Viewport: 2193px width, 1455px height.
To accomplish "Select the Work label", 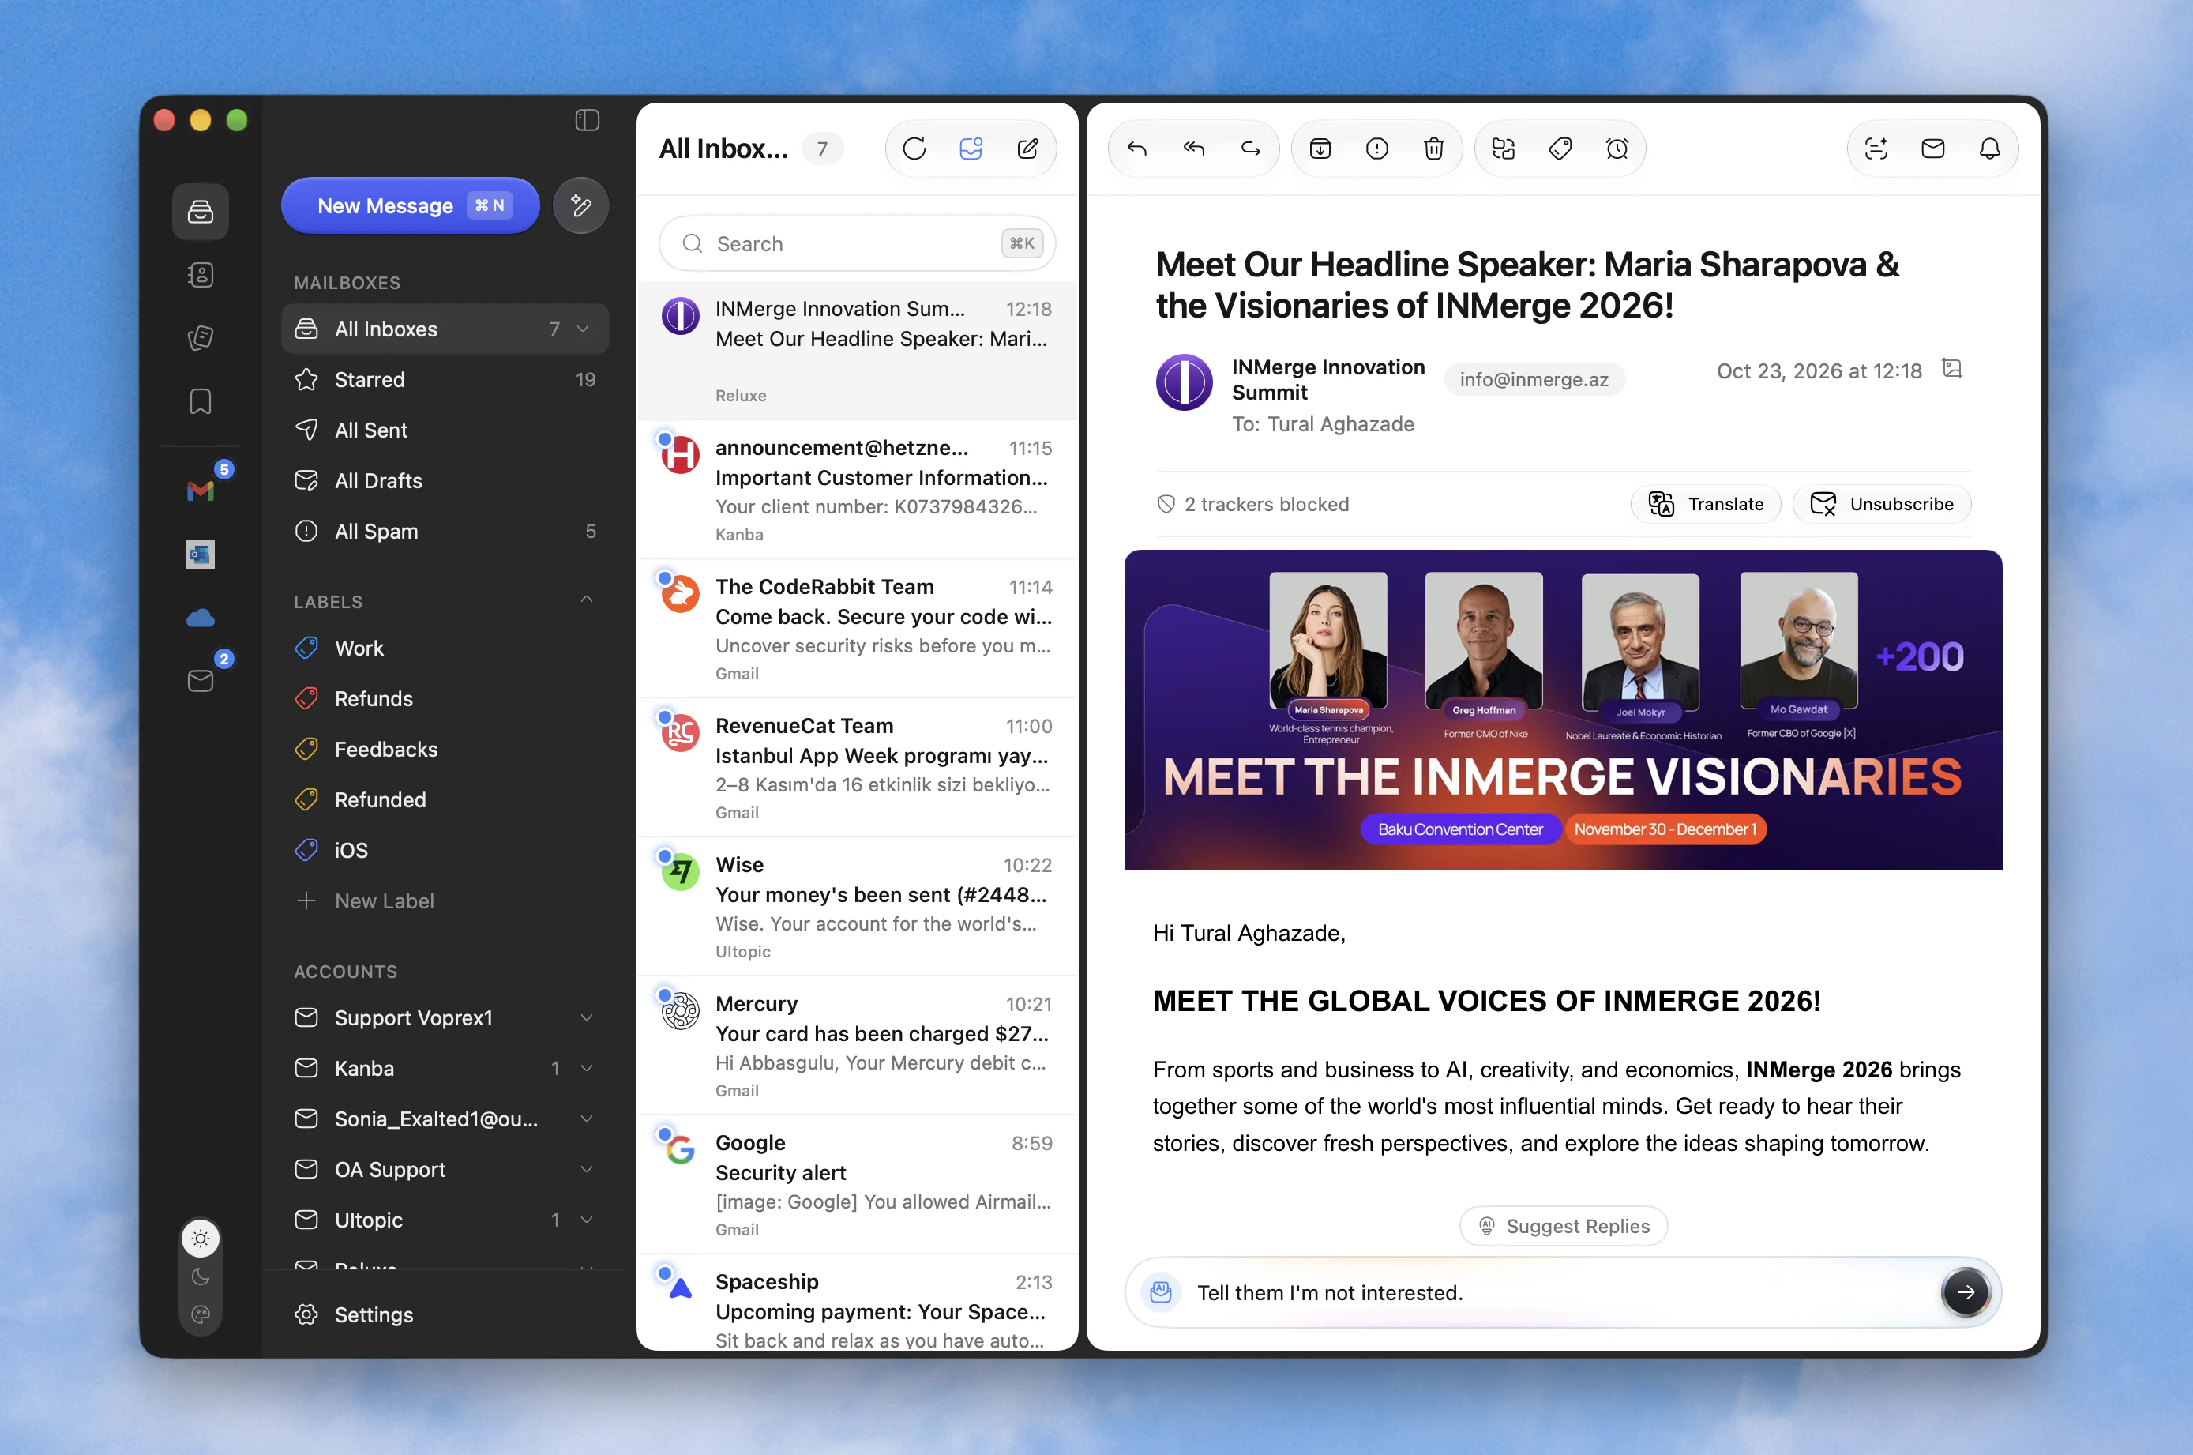I will (x=445, y=648).
